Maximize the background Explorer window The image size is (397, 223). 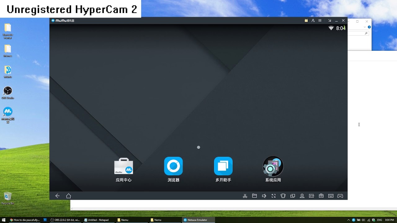(357, 21)
